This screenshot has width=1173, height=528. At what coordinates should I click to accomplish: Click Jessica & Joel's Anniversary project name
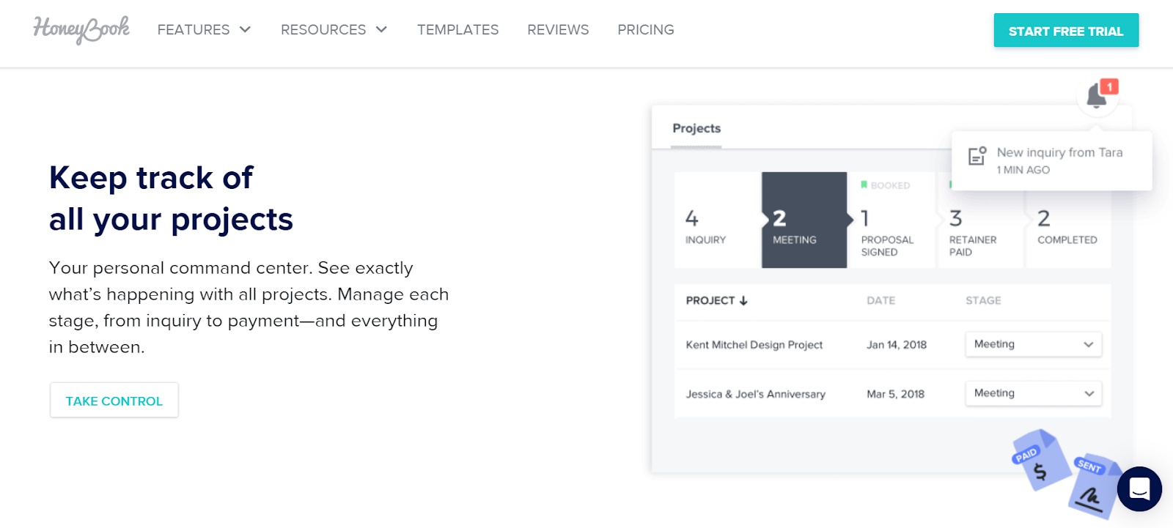(x=756, y=394)
